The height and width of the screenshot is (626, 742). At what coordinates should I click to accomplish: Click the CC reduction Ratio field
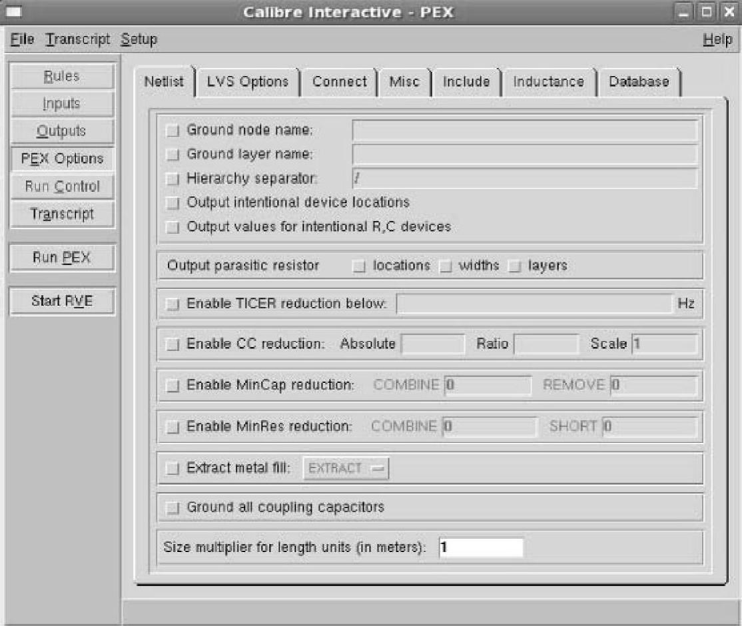coord(546,344)
